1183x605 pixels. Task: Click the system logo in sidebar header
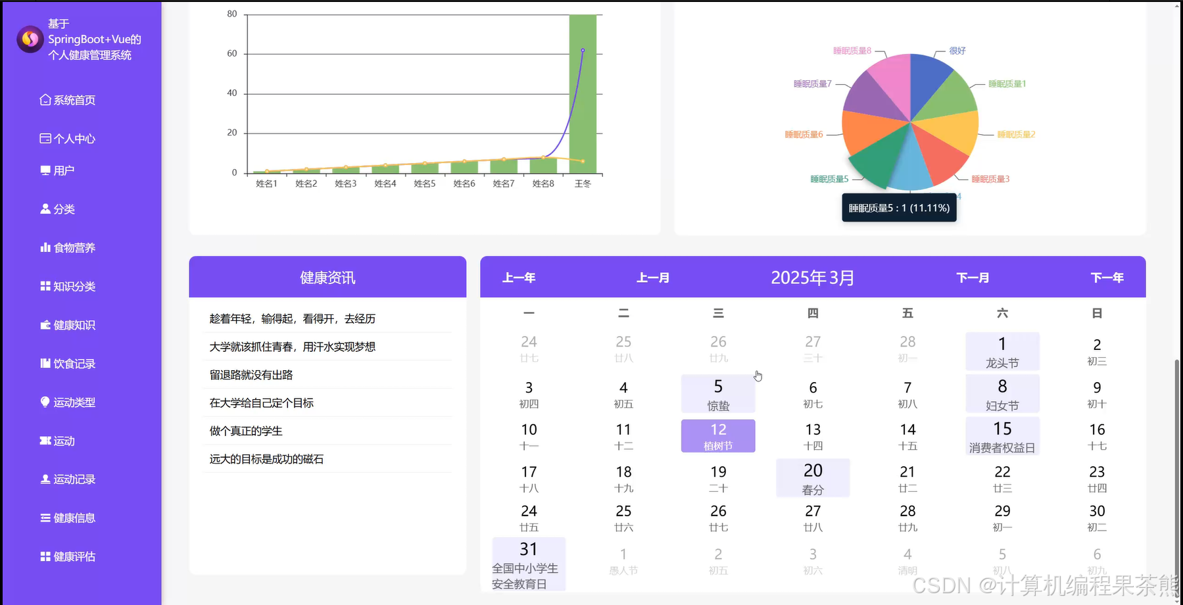[x=30, y=39]
